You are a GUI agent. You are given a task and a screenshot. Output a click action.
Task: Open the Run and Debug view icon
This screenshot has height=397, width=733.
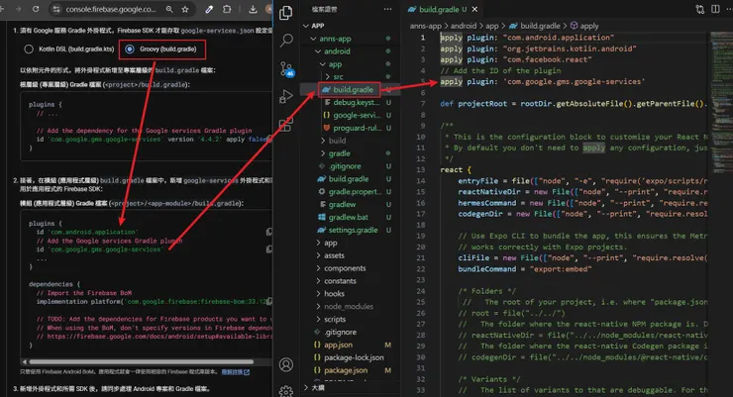point(285,97)
